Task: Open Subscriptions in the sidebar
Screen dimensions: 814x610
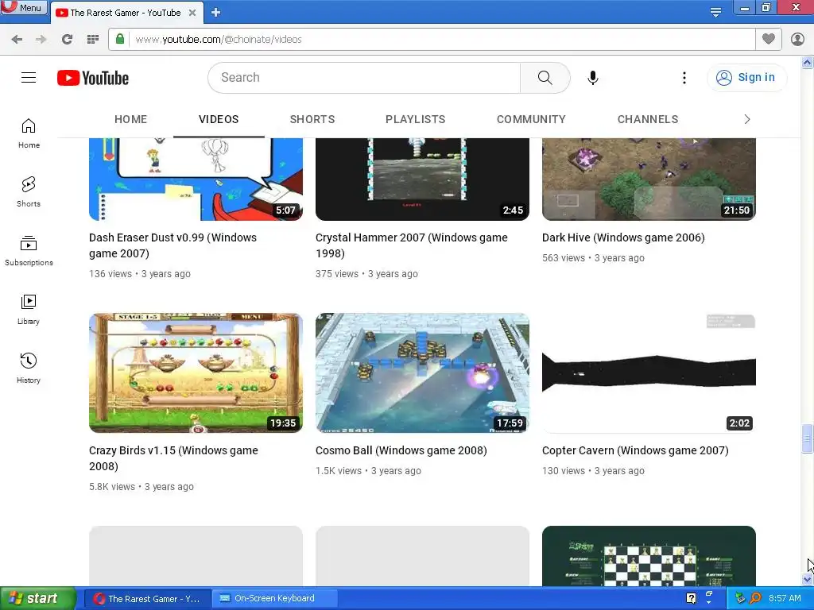Action: coord(29,250)
